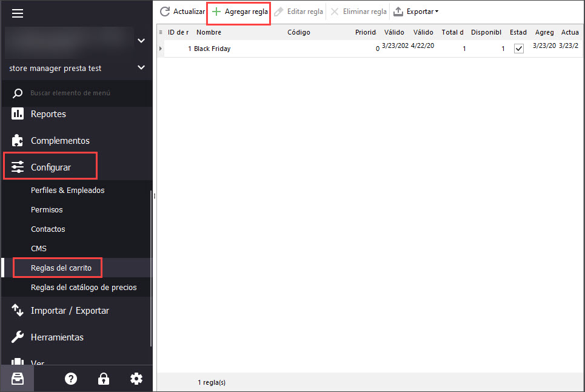The height and width of the screenshot is (392, 585).
Task: Click Actualizar toolbar button
Action: tap(182, 12)
